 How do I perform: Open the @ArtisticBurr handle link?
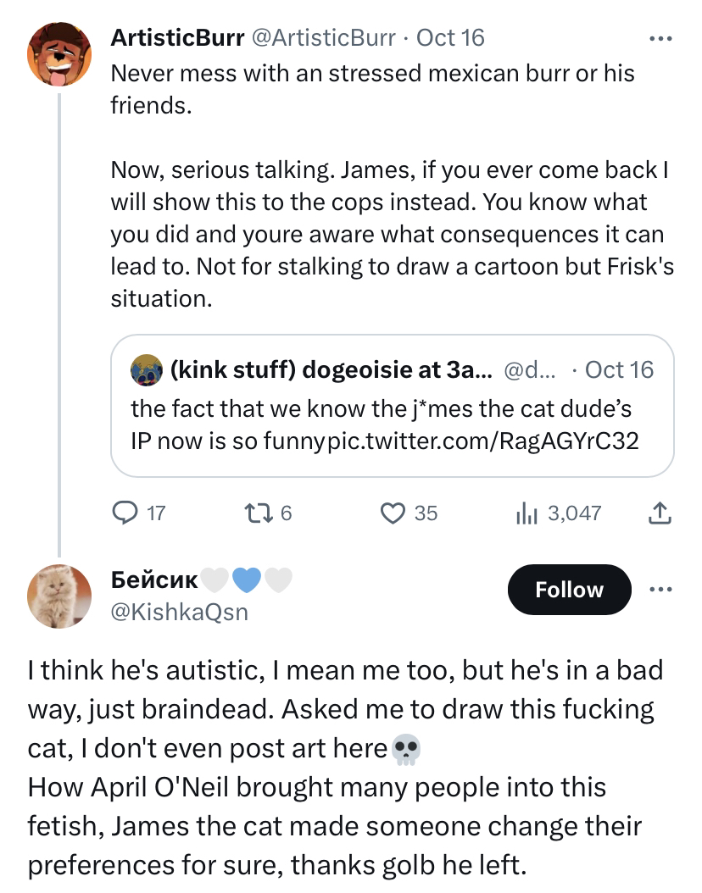[x=323, y=38]
